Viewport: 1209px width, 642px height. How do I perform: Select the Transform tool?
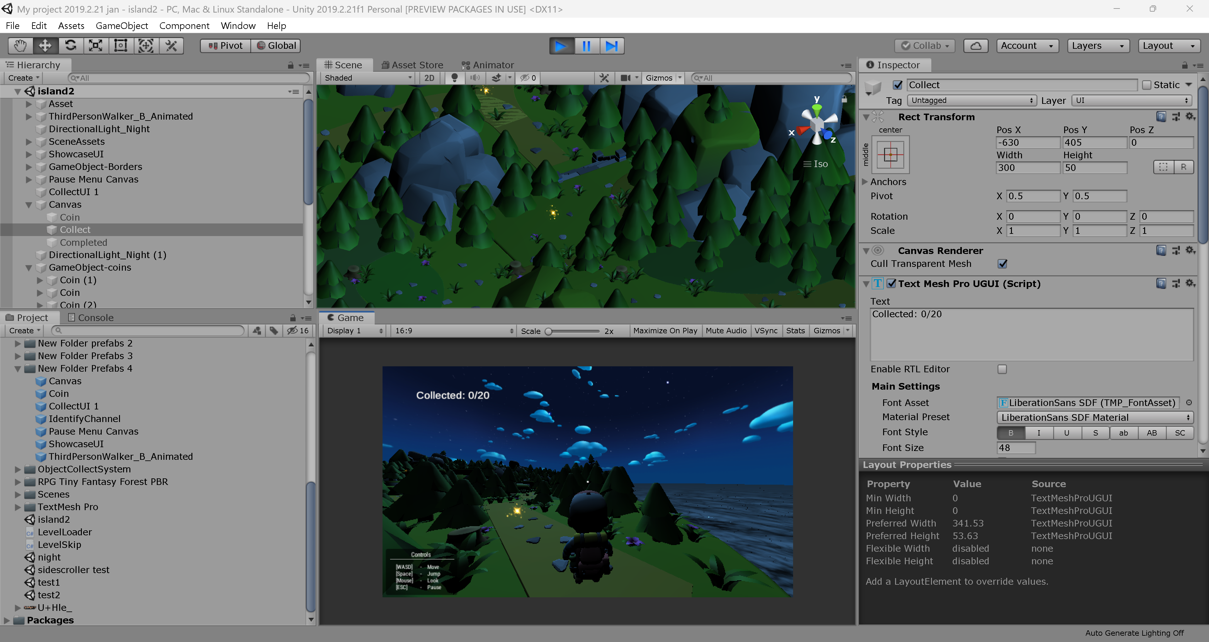pos(146,46)
